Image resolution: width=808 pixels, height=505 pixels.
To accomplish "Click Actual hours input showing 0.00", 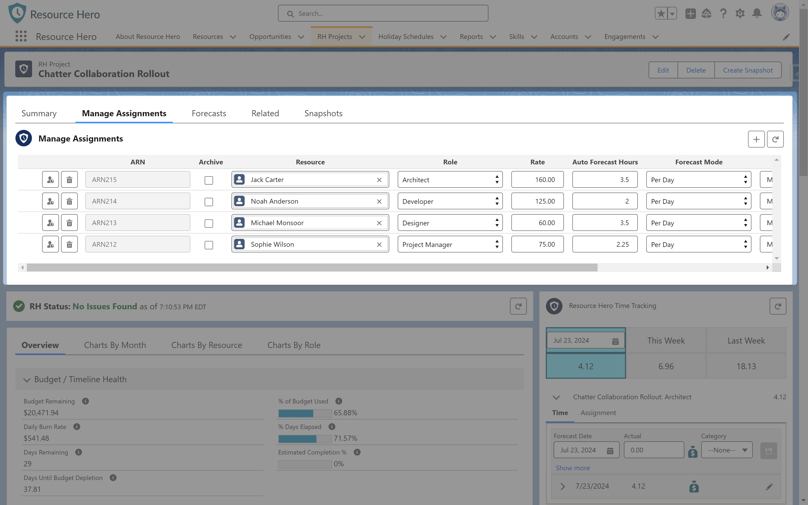I will click(x=654, y=450).
